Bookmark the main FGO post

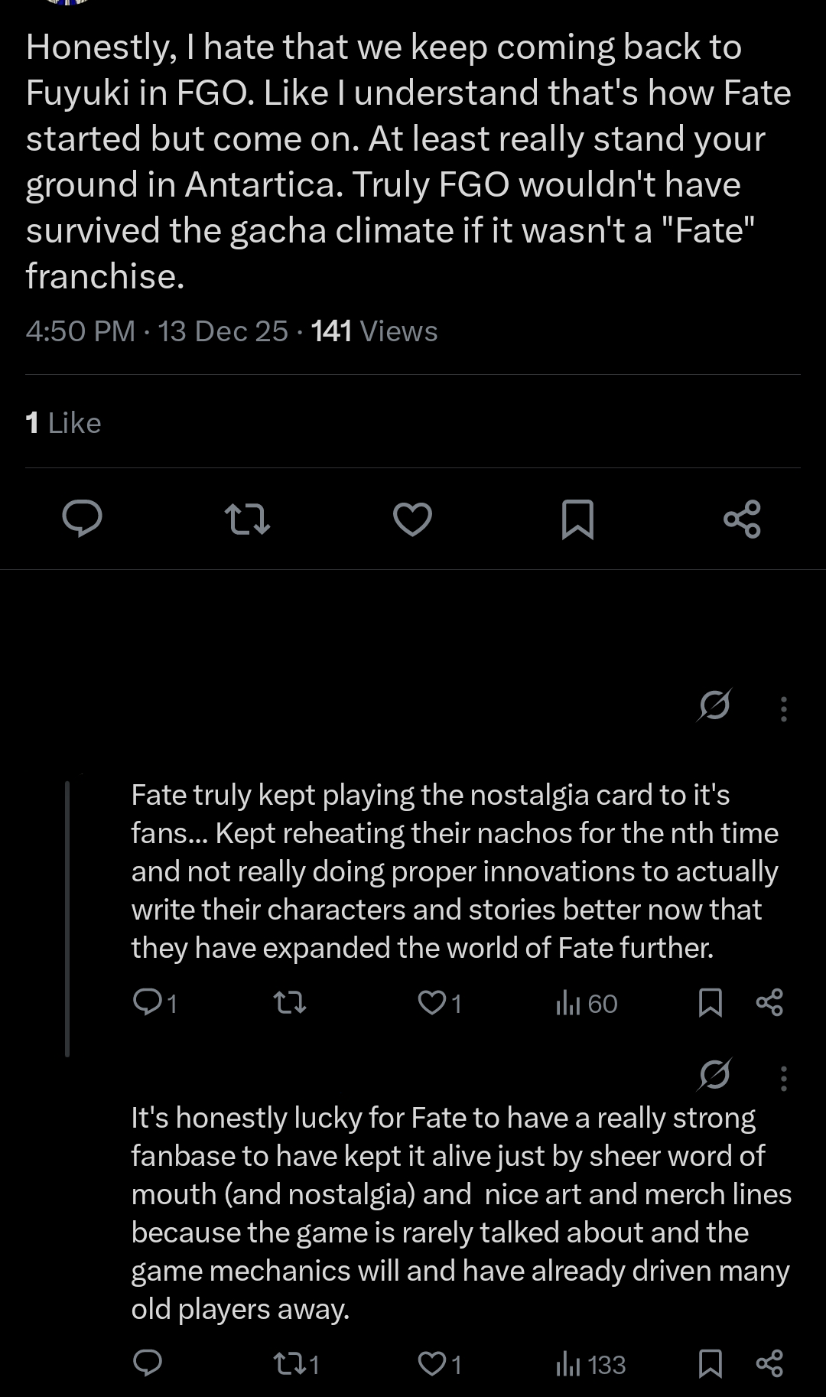577,519
